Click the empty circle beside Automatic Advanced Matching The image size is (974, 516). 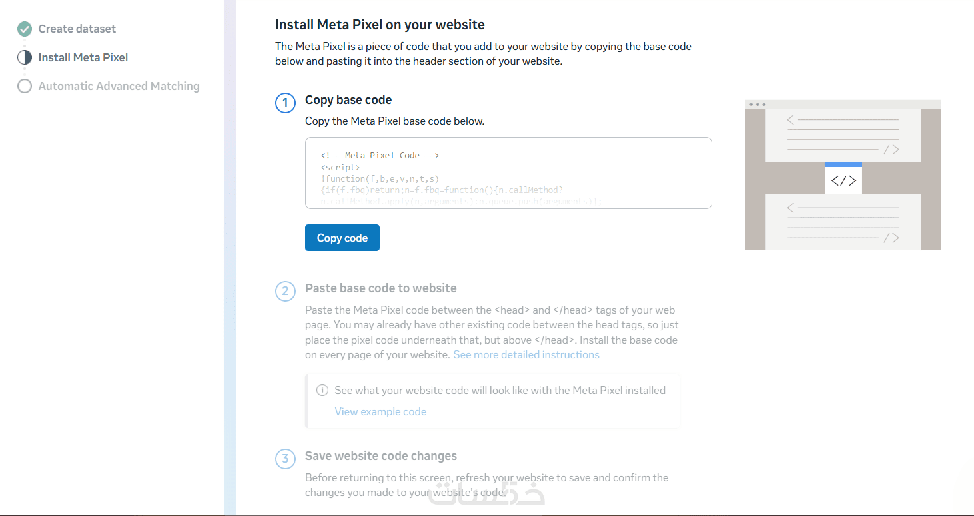click(25, 86)
